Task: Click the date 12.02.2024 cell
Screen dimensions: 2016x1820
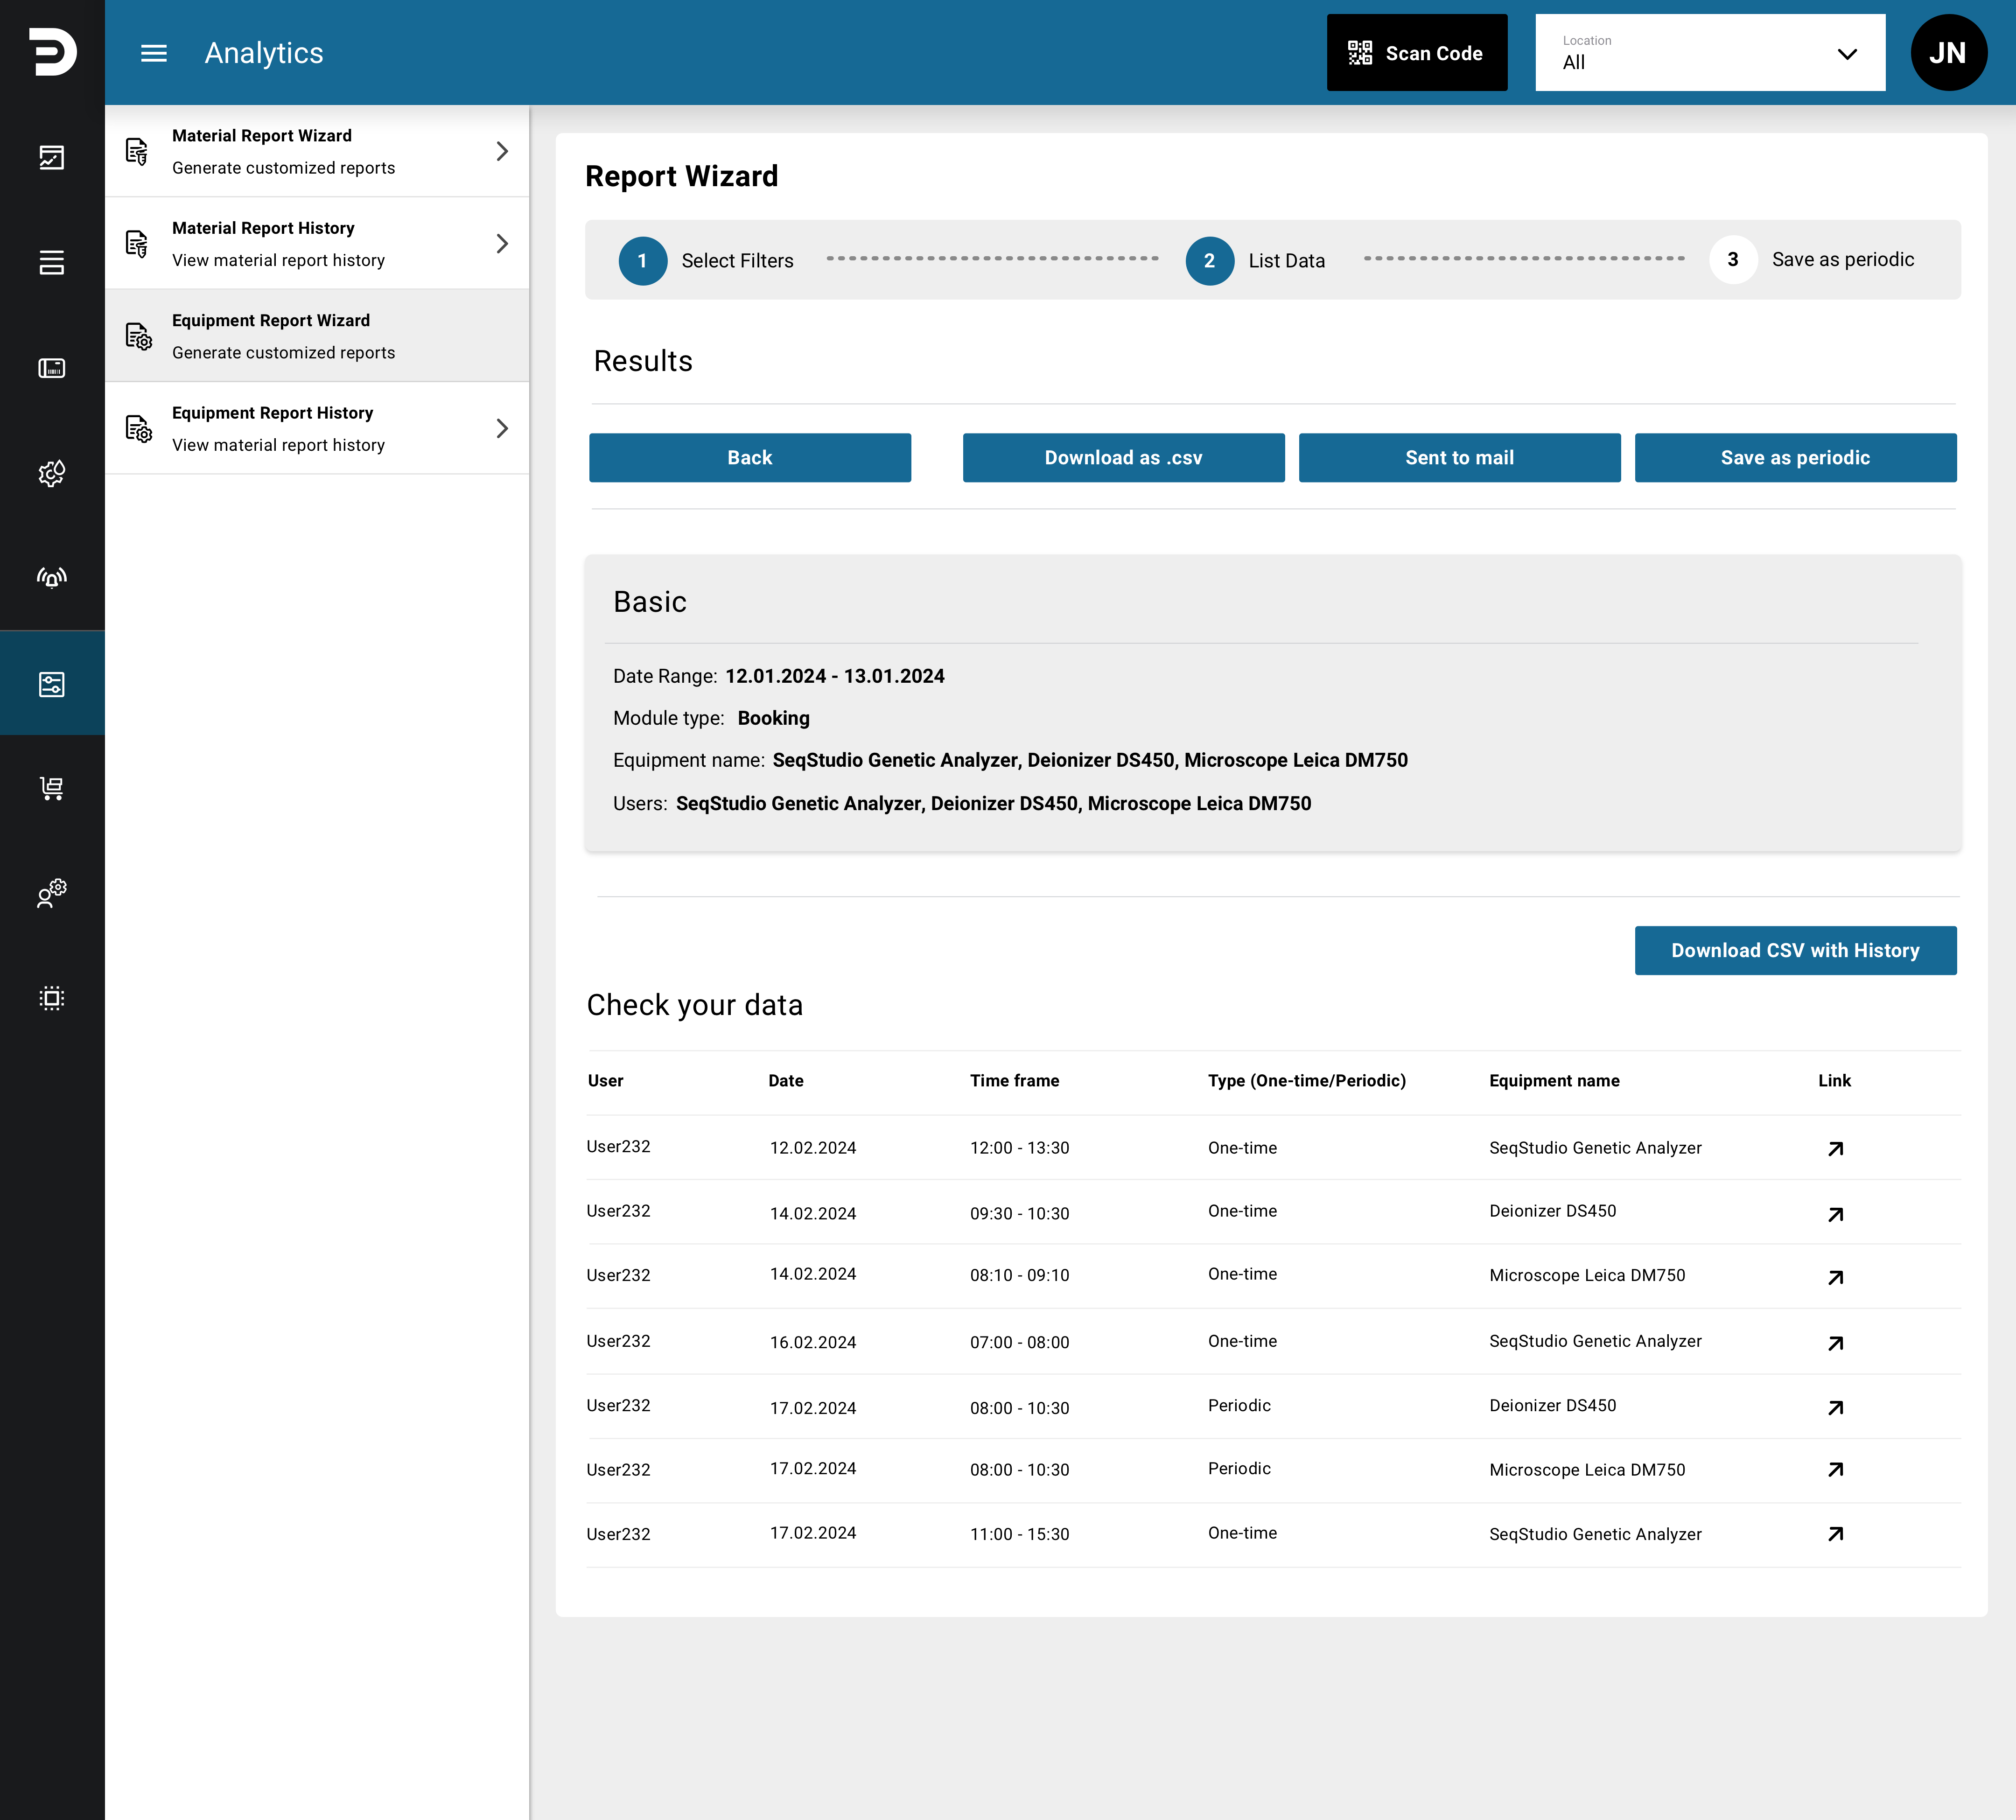Action: pyautogui.click(x=813, y=1147)
